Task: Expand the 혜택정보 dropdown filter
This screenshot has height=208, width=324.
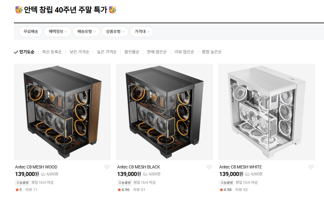Action: pos(57,31)
